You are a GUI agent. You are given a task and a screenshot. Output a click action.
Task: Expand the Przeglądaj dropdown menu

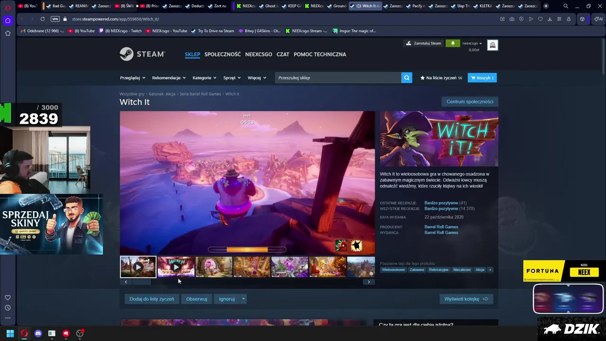point(132,78)
